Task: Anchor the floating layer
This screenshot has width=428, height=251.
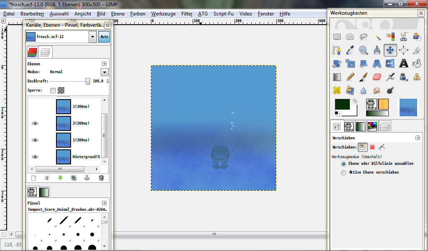Action: click(x=87, y=178)
